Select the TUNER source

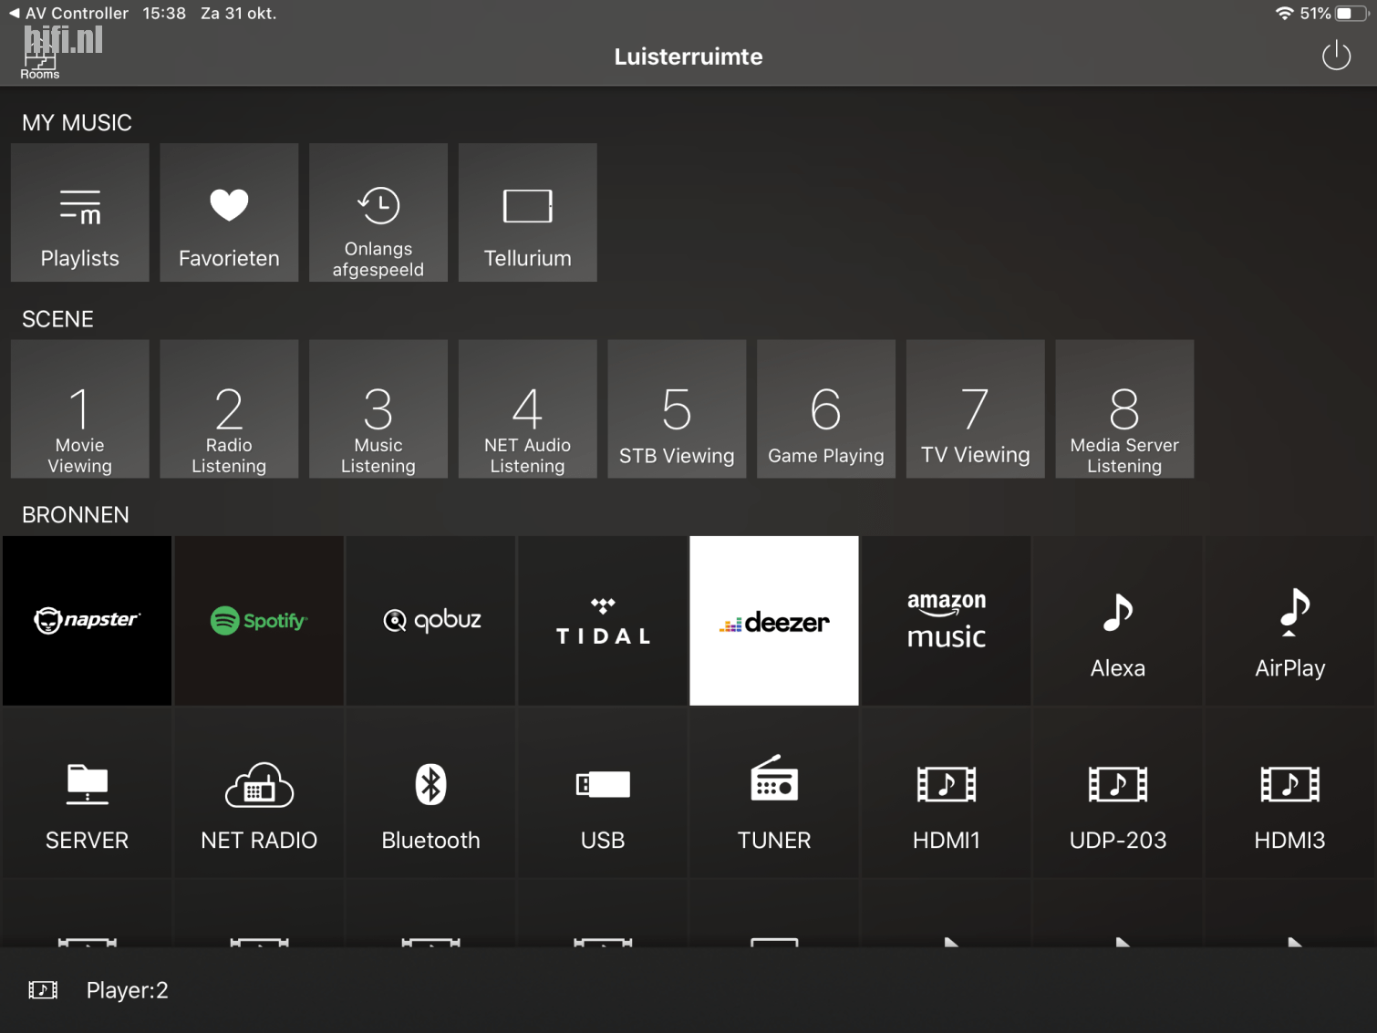pos(774,793)
